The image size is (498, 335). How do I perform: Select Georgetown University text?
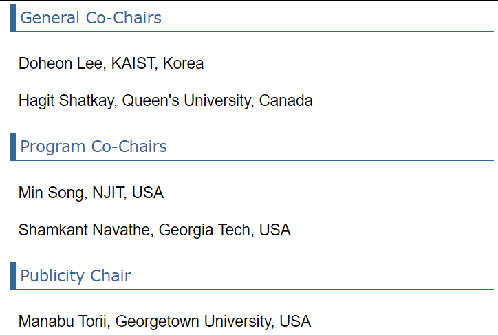point(193,321)
